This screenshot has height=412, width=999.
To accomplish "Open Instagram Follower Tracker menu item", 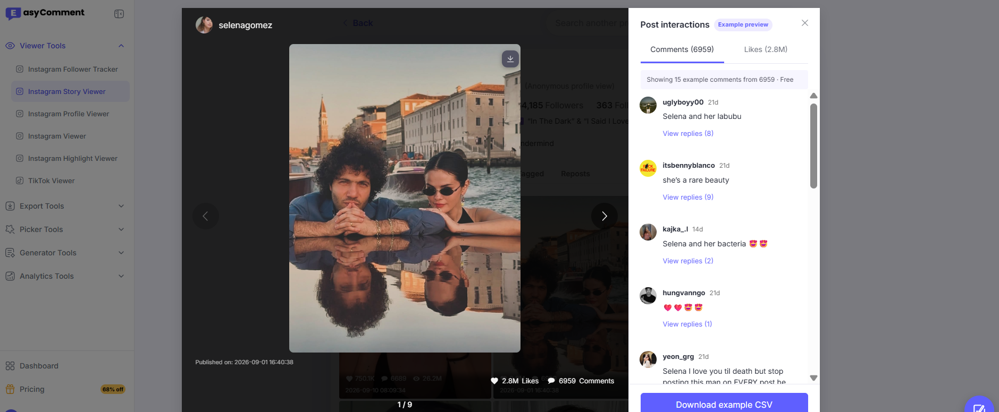I will click(x=70, y=69).
